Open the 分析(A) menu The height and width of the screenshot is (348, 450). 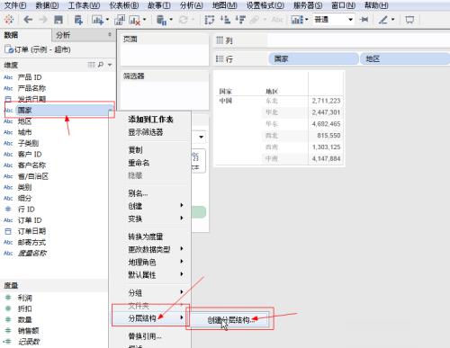click(x=191, y=5)
